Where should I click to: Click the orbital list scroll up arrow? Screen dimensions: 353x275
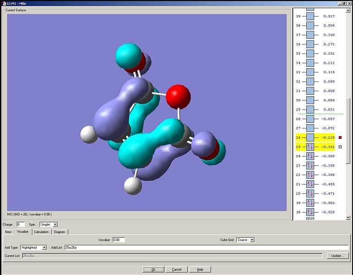348,11
